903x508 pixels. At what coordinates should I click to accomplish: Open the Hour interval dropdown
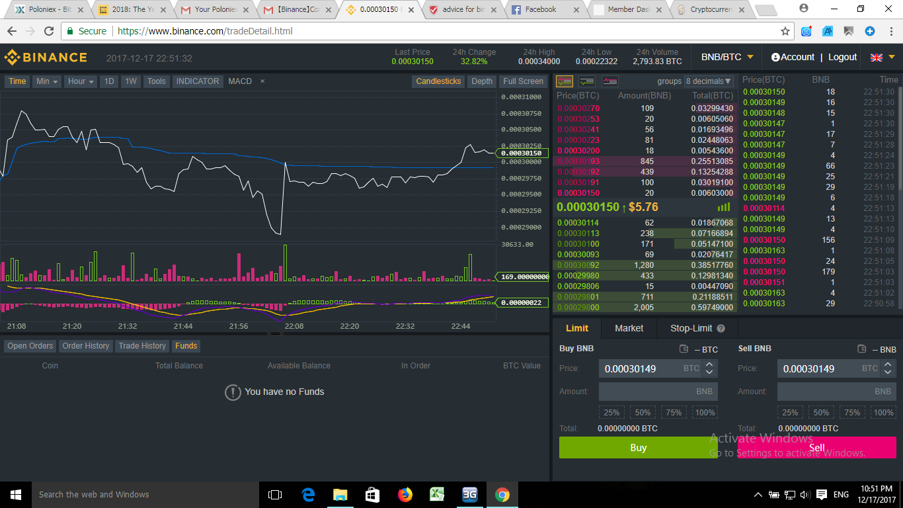point(81,81)
